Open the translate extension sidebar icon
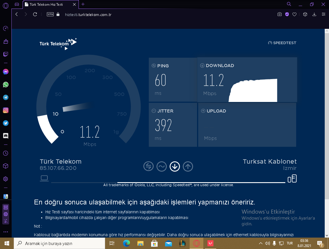The height and width of the screenshot is (249, 329). pyautogui.click(x=6, y=196)
